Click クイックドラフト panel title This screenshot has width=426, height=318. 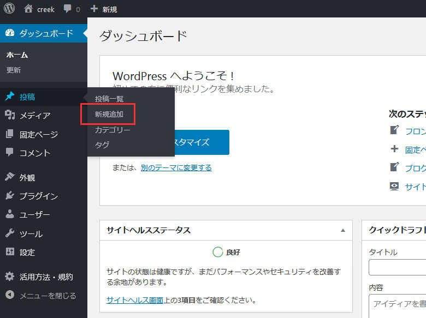397,230
